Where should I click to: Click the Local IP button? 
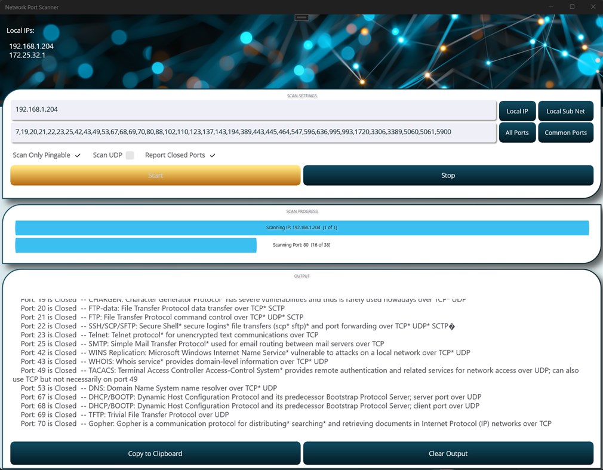pyautogui.click(x=517, y=110)
